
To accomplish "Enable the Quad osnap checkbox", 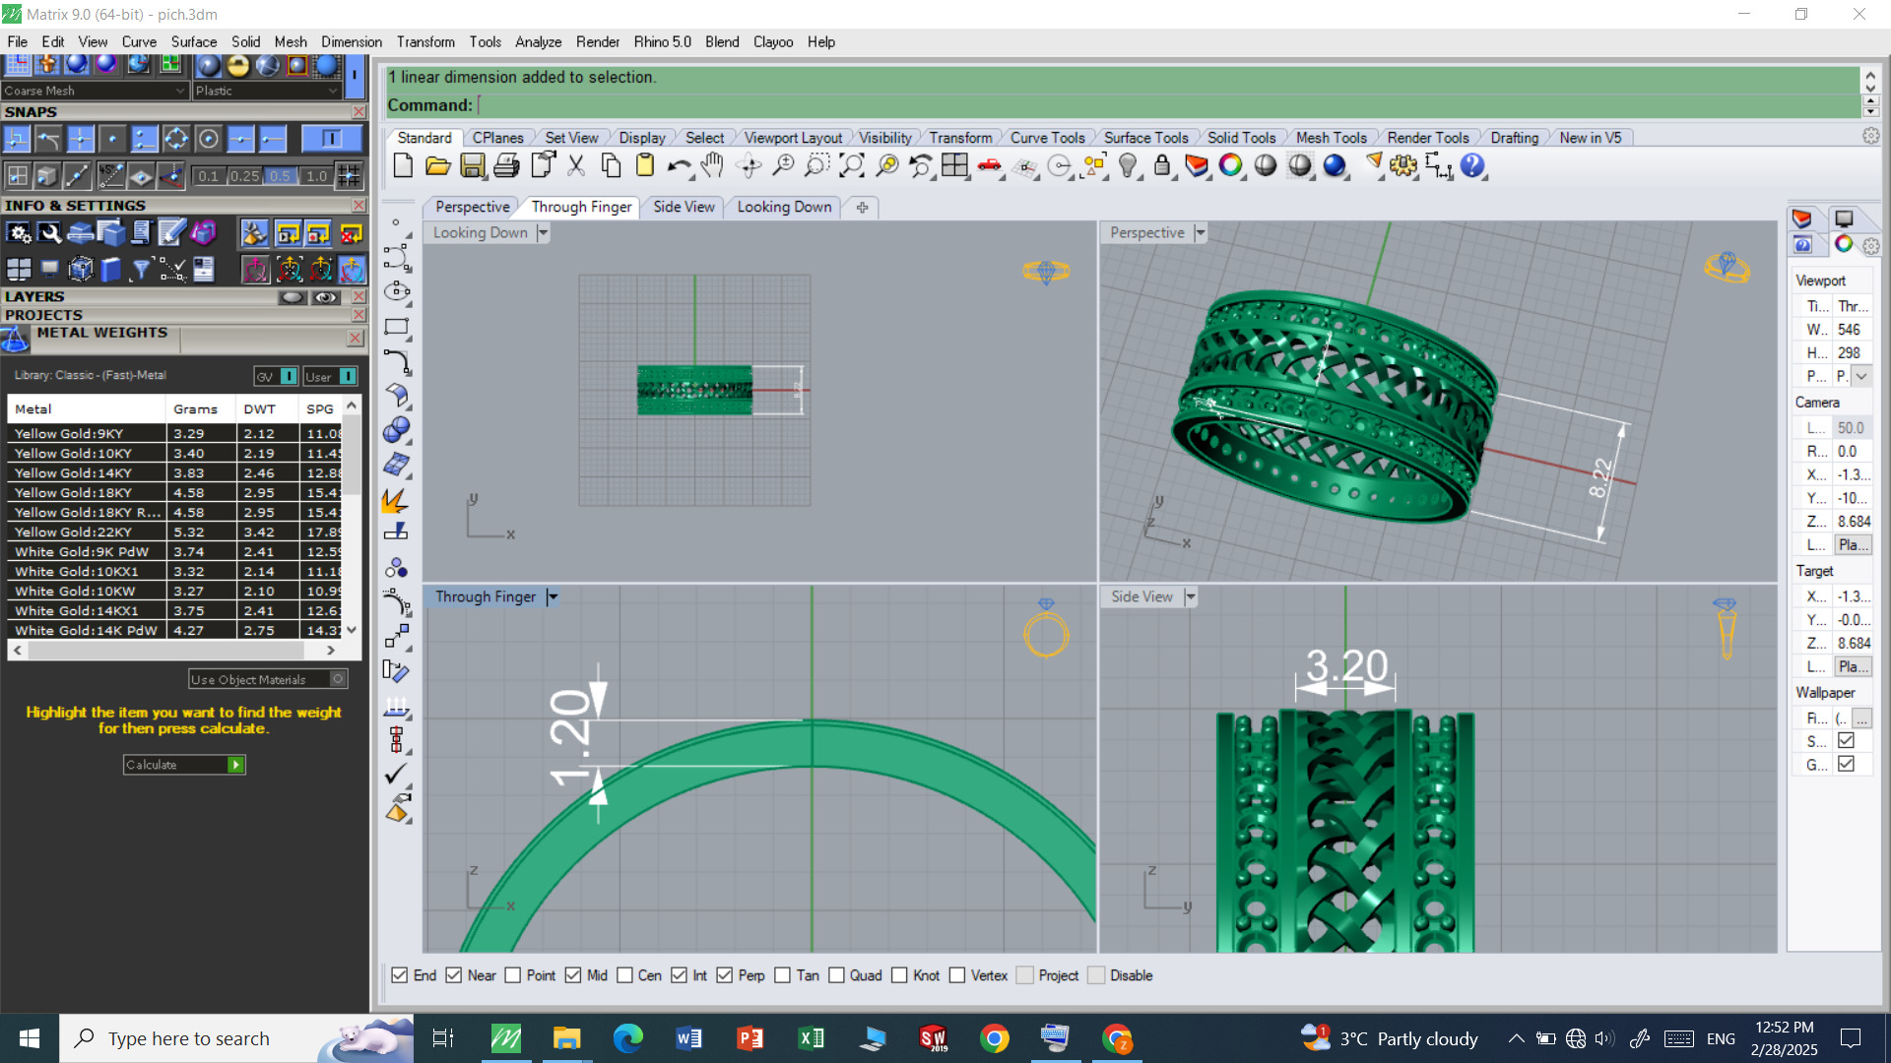I will pos(836,975).
